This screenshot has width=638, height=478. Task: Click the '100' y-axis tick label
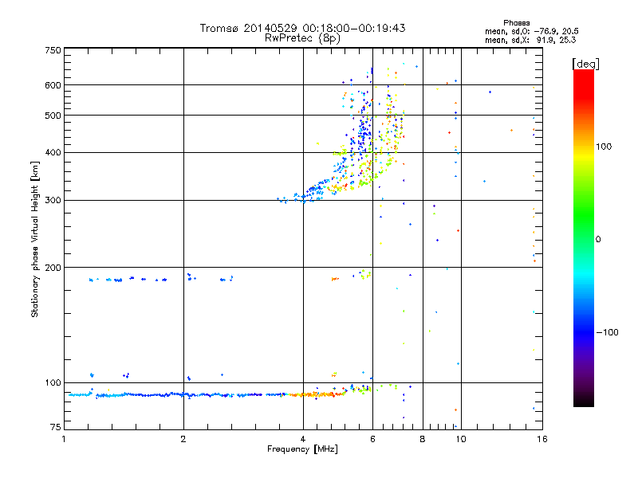pyautogui.click(x=53, y=383)
